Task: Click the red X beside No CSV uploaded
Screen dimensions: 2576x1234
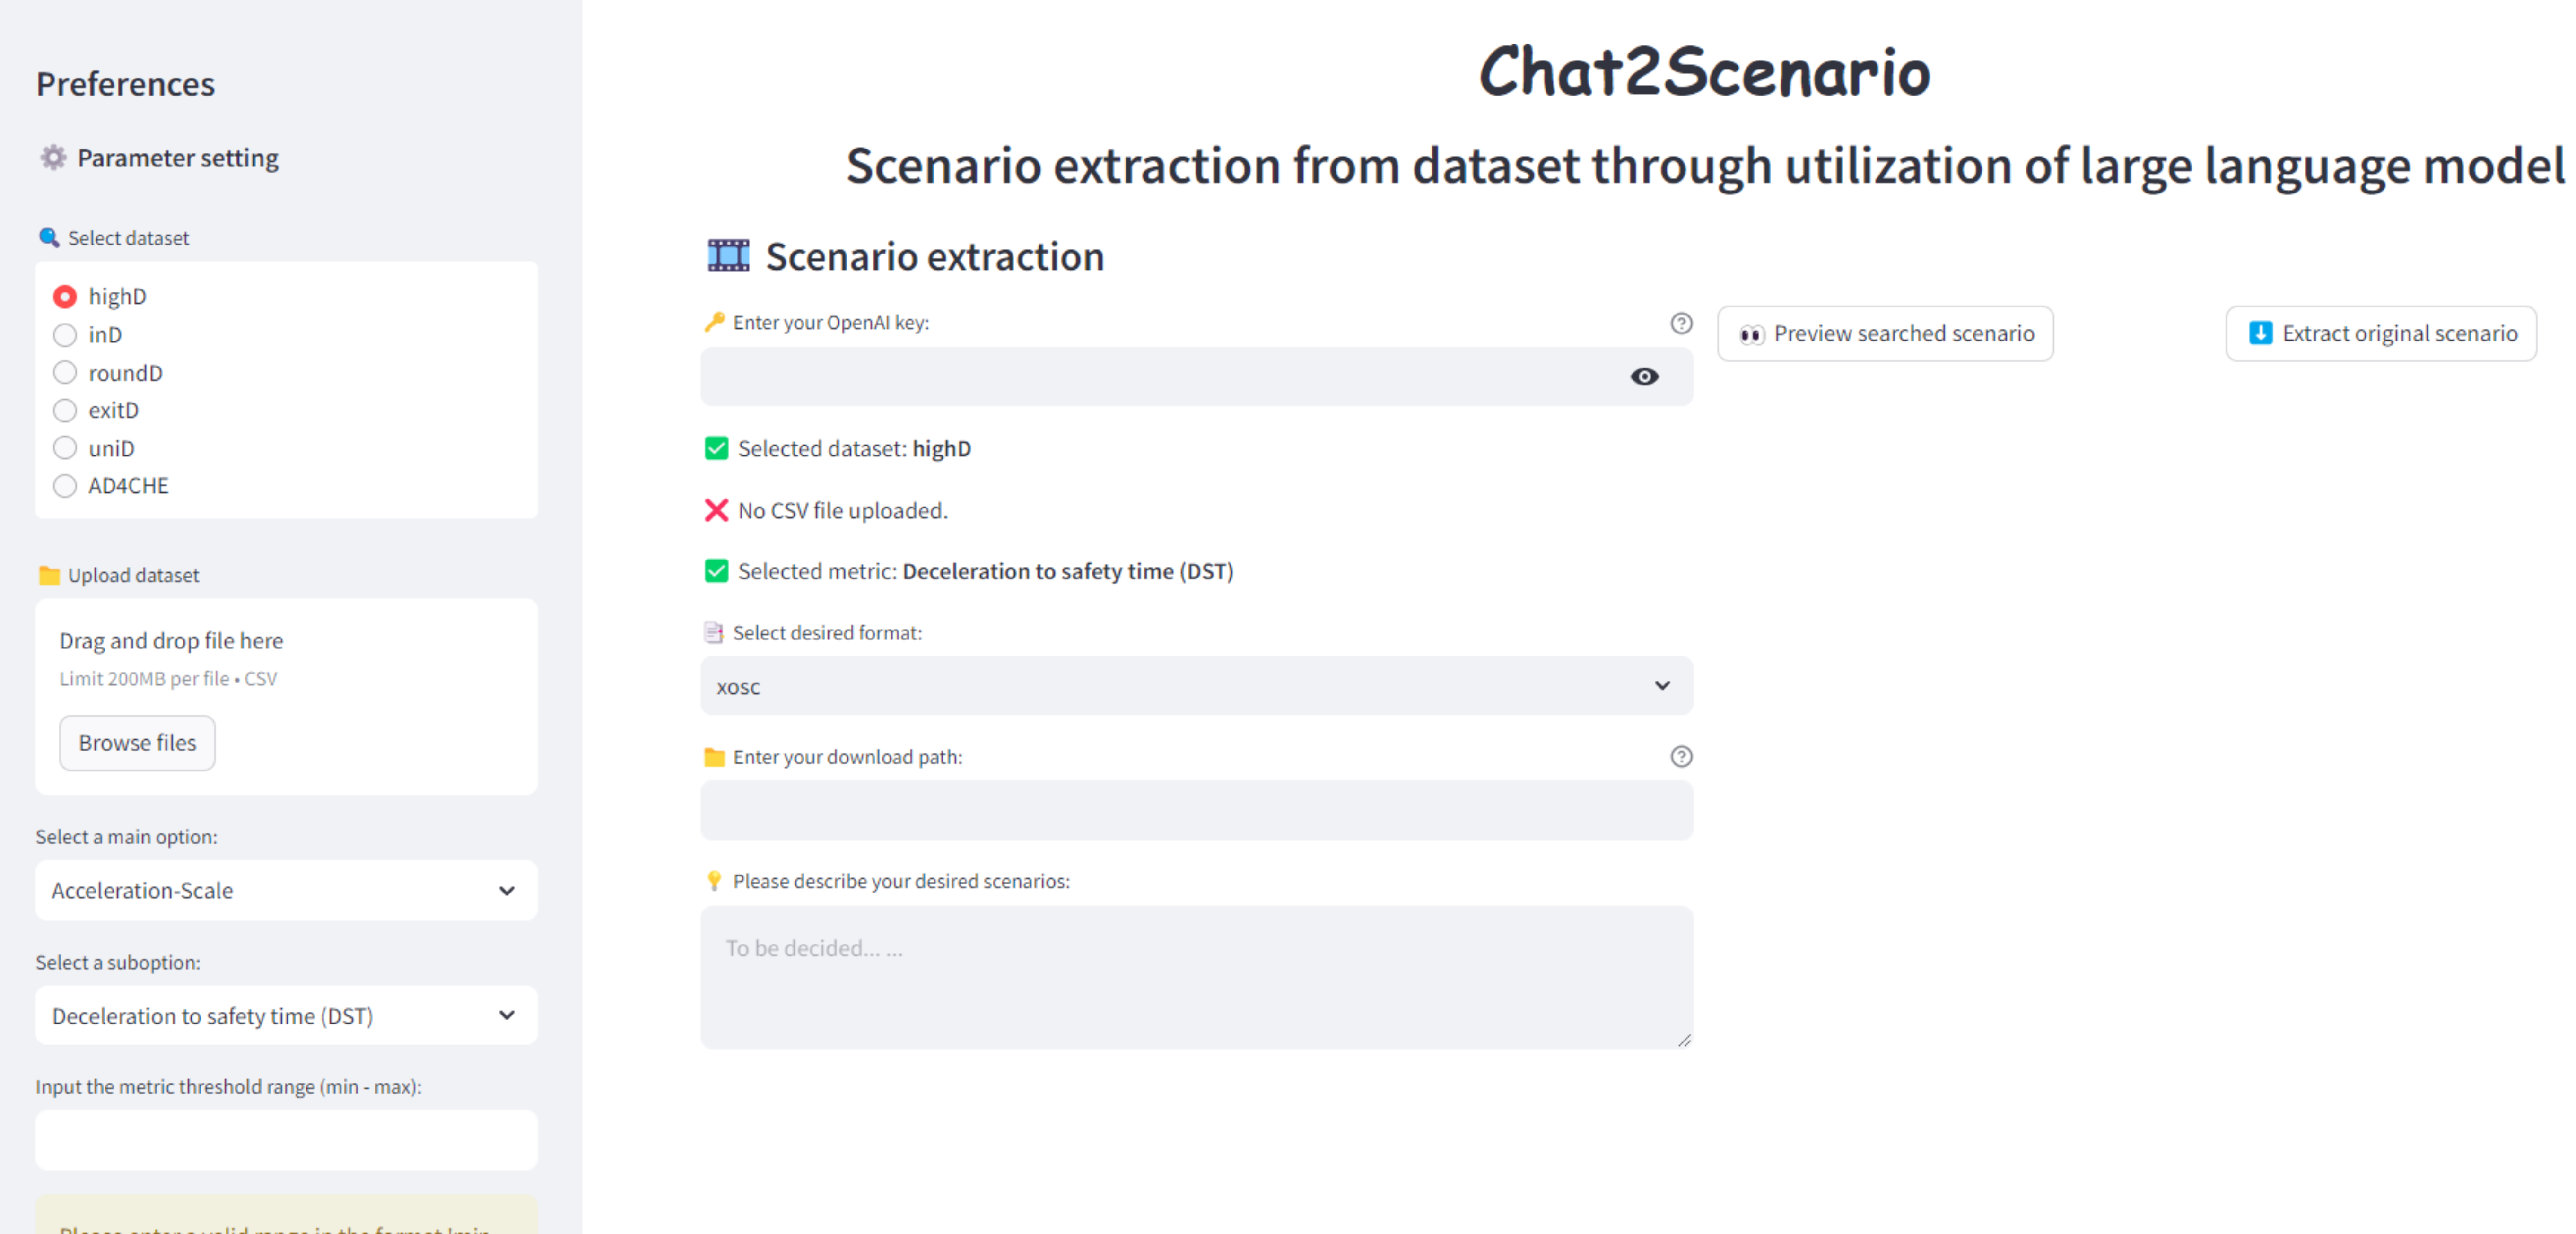Action: [x=716, y=510]
